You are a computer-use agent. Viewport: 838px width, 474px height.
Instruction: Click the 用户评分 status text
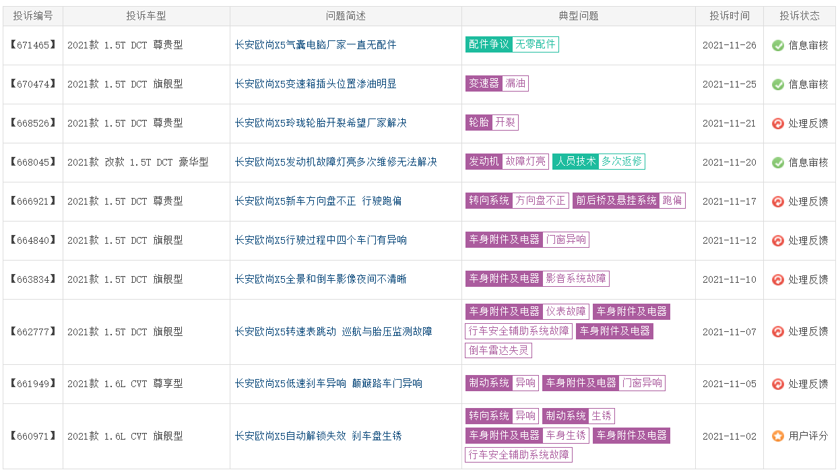click(808, 436)
